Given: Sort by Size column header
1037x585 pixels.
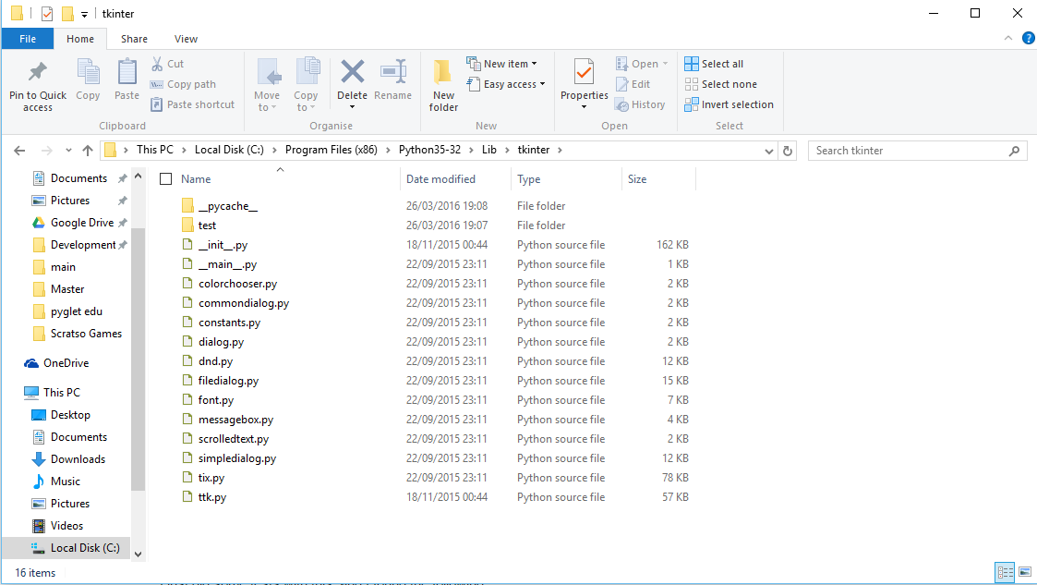Looking at the screenshot, I should (x=637, y=179).
